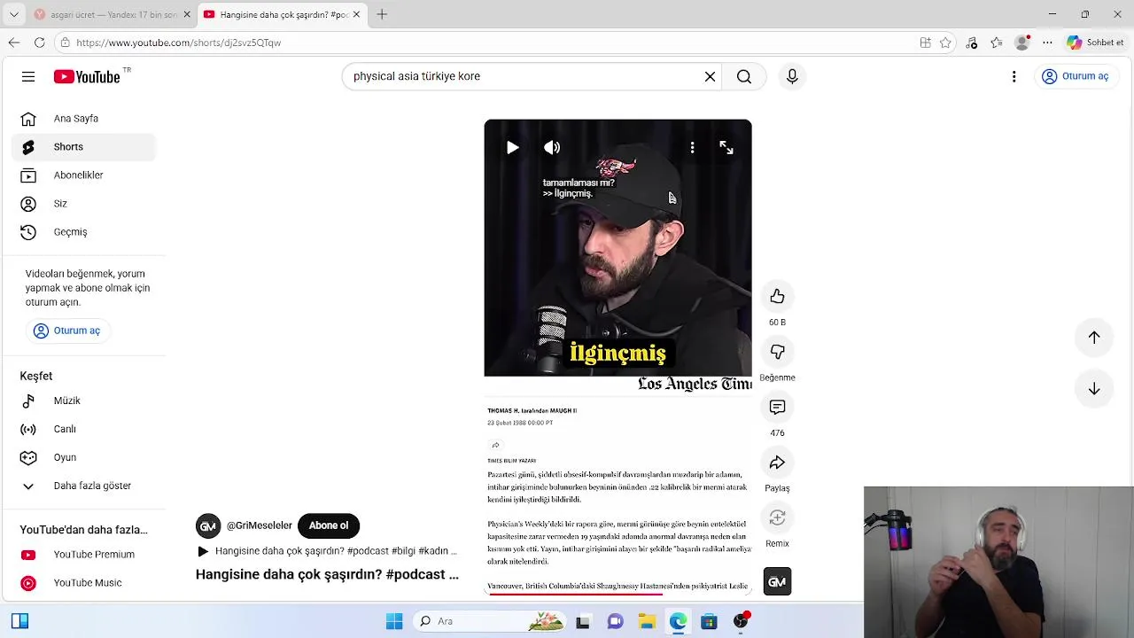Open the comments with 476 count
Image resolution: width=1134 pixels, height=638 pixels.
click(777, 407)
